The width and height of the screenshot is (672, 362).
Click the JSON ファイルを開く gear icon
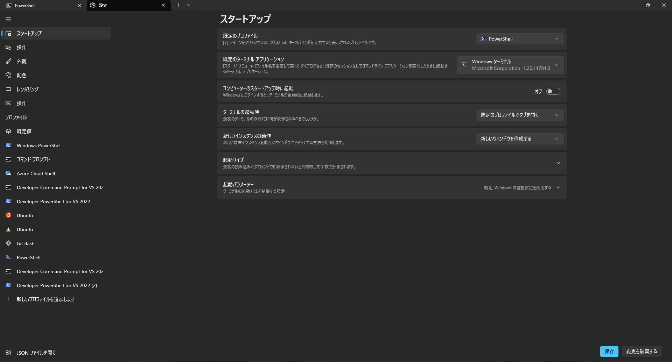[x=8, y=353]
